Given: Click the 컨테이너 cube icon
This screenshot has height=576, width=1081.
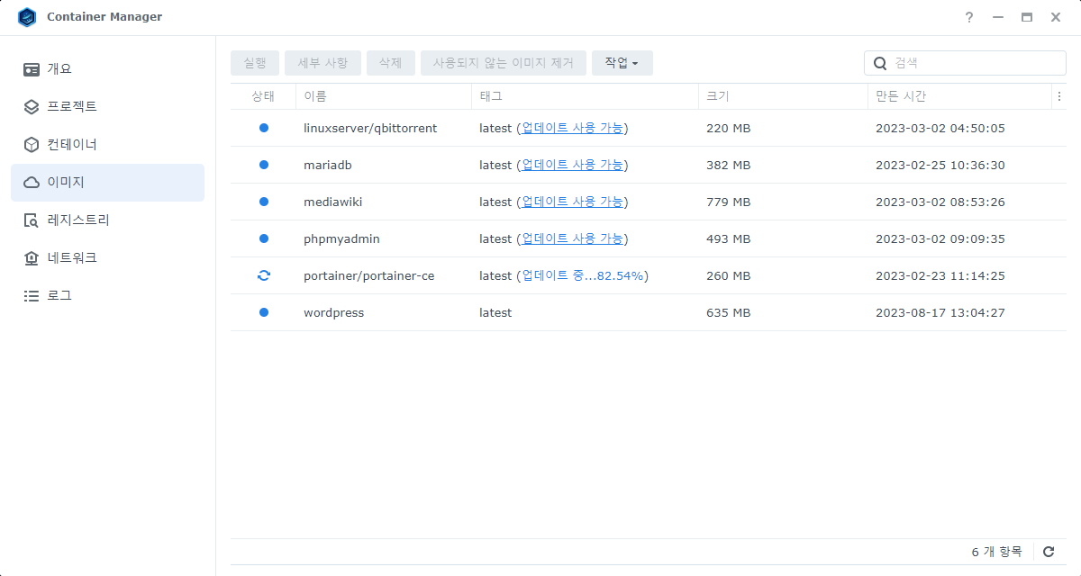Looking at the screenshot, I should point(32,145).
